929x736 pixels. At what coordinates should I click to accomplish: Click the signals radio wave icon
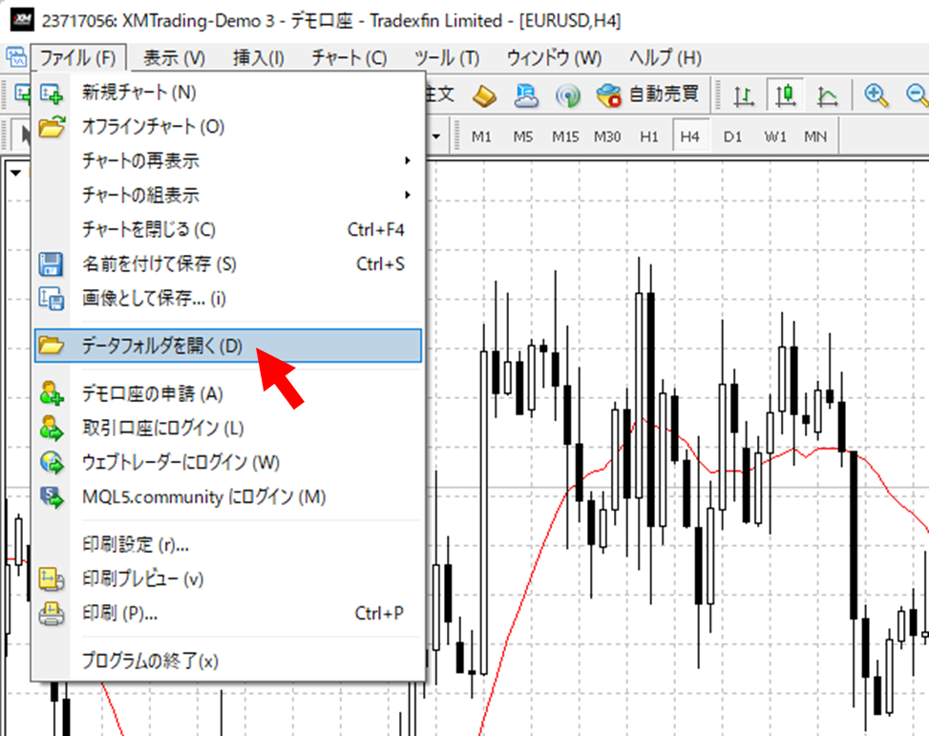[567, 95]
